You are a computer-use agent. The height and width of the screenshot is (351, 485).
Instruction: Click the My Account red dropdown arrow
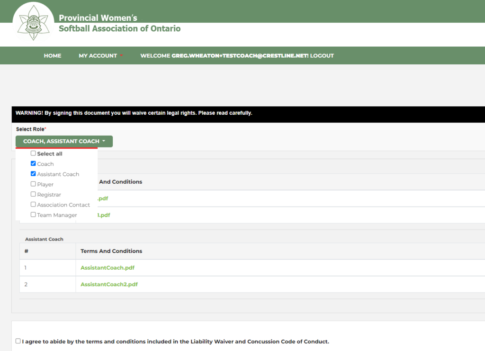(x=121, y=56)
